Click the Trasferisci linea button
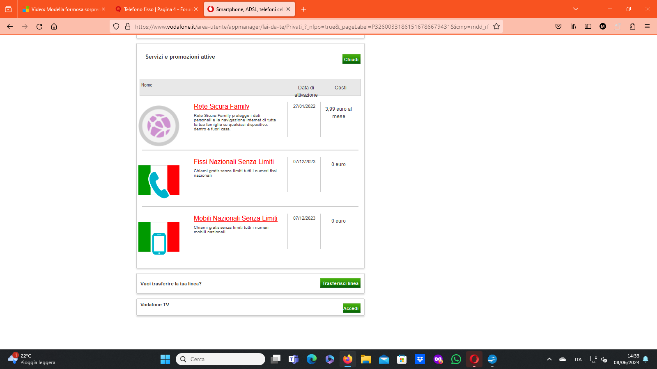Image resolution: width=657 pixels, height=369 pixels. point(340,283)
